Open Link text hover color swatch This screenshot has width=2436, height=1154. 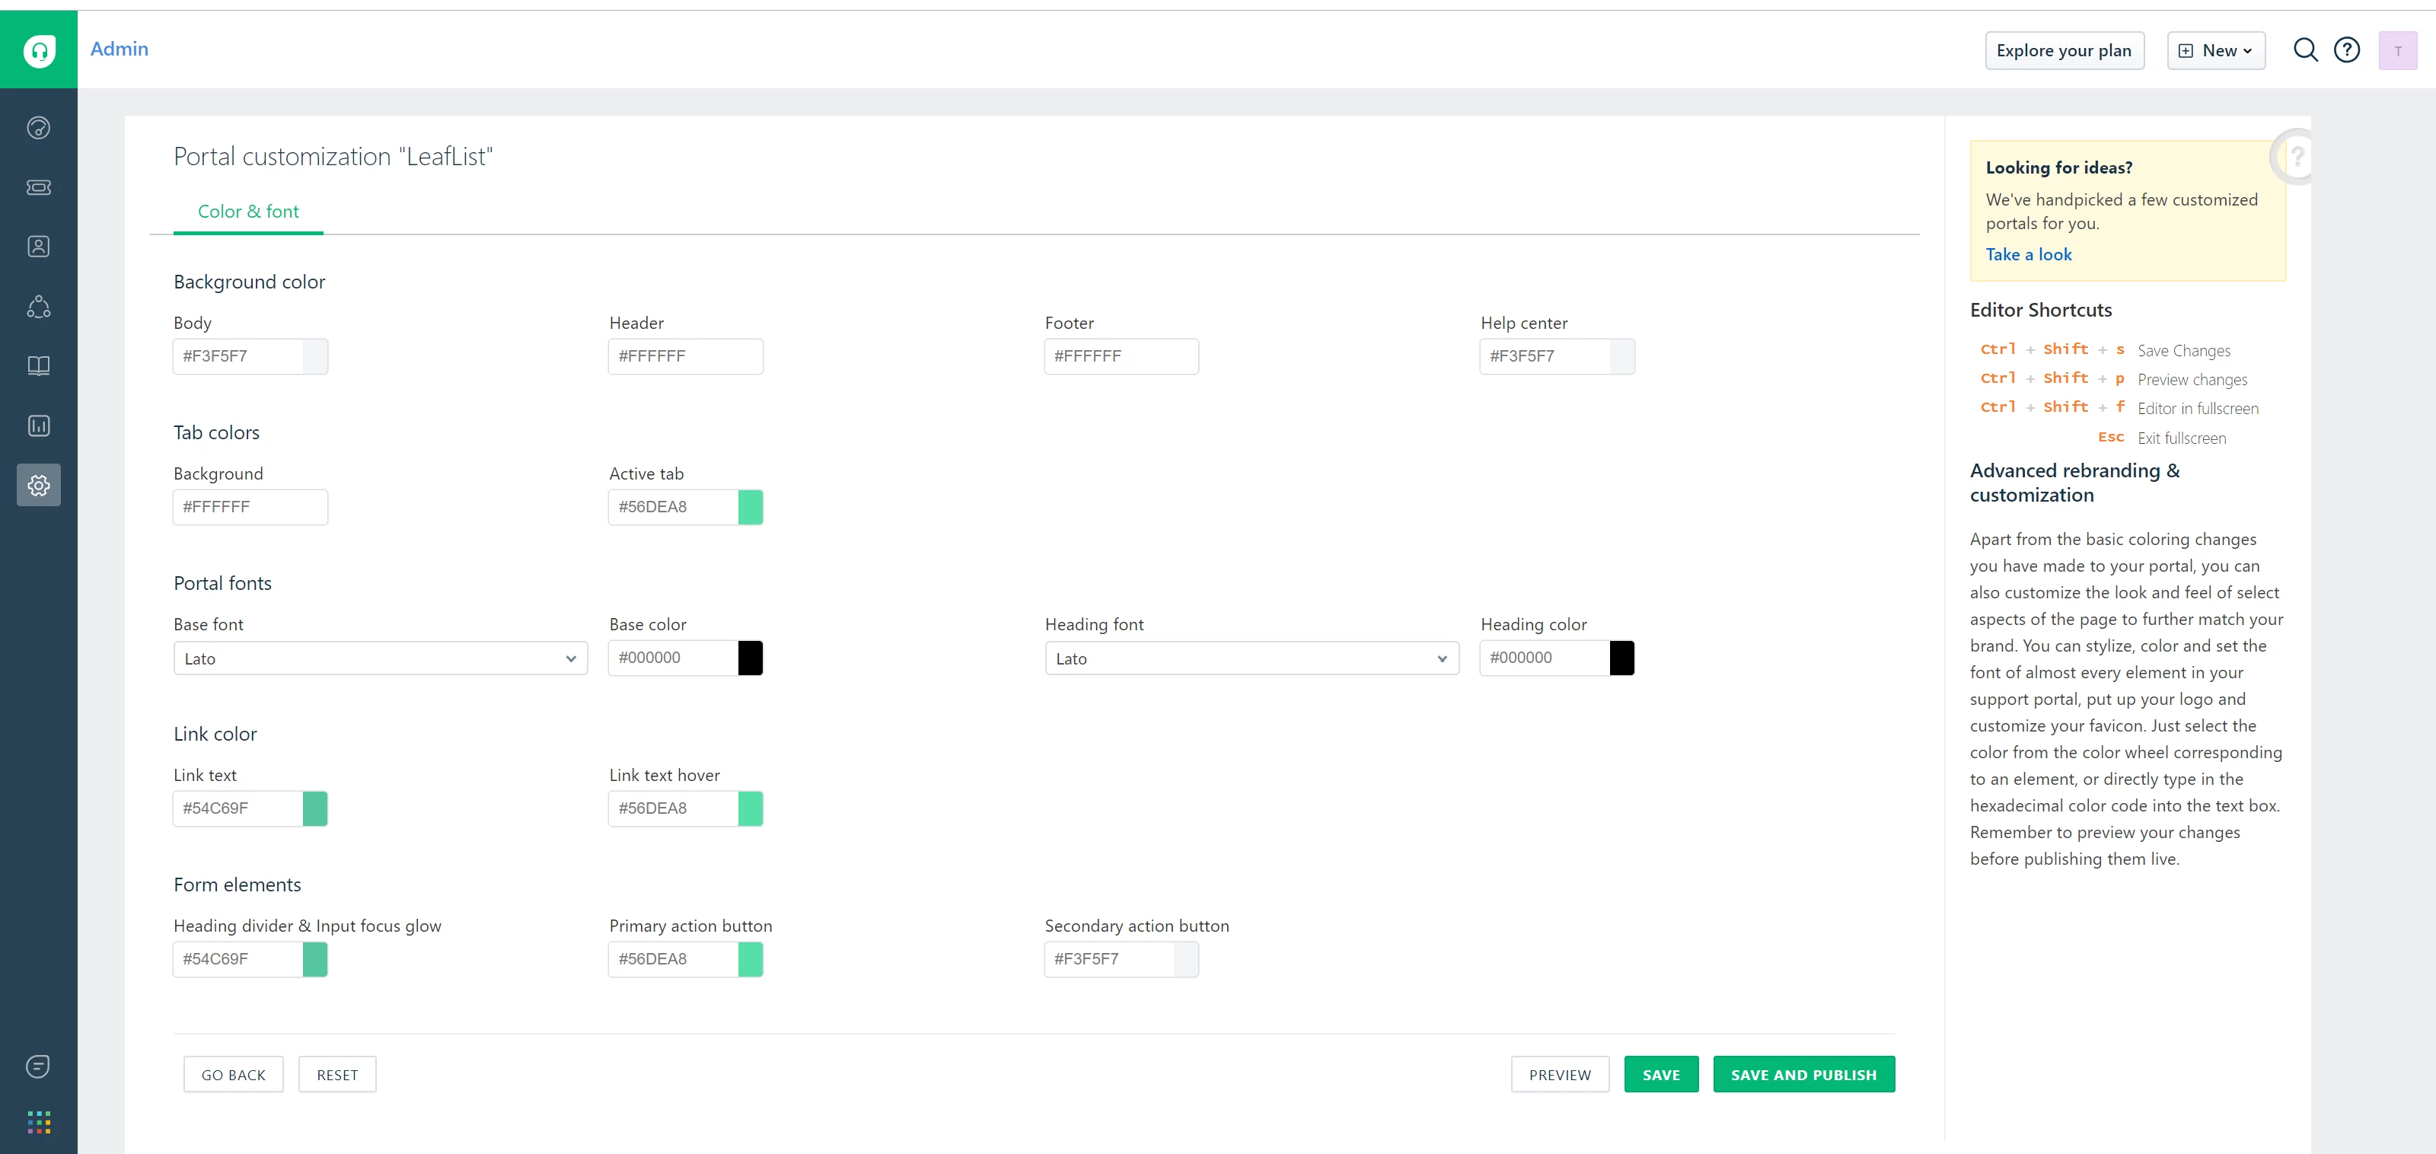[x=750, y=808]
